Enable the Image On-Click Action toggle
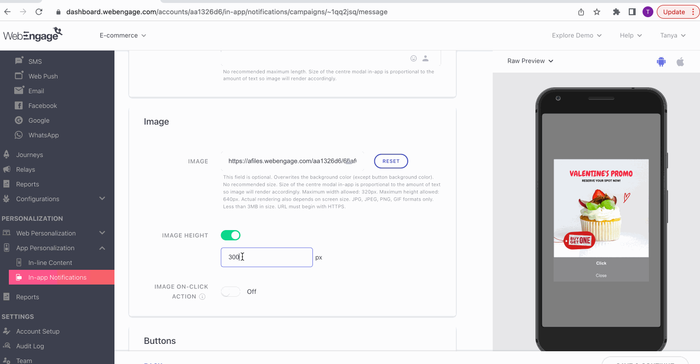 point(230,292)
